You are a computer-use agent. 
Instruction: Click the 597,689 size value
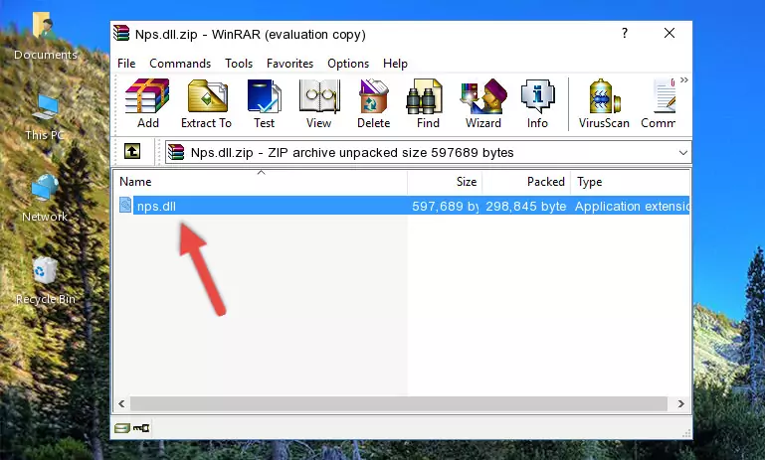pyautogui.click(x=445, y=206)
